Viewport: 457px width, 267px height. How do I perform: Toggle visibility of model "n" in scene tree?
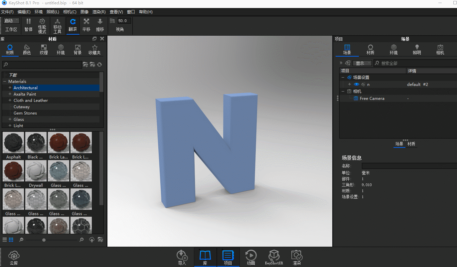coord(356,84)
